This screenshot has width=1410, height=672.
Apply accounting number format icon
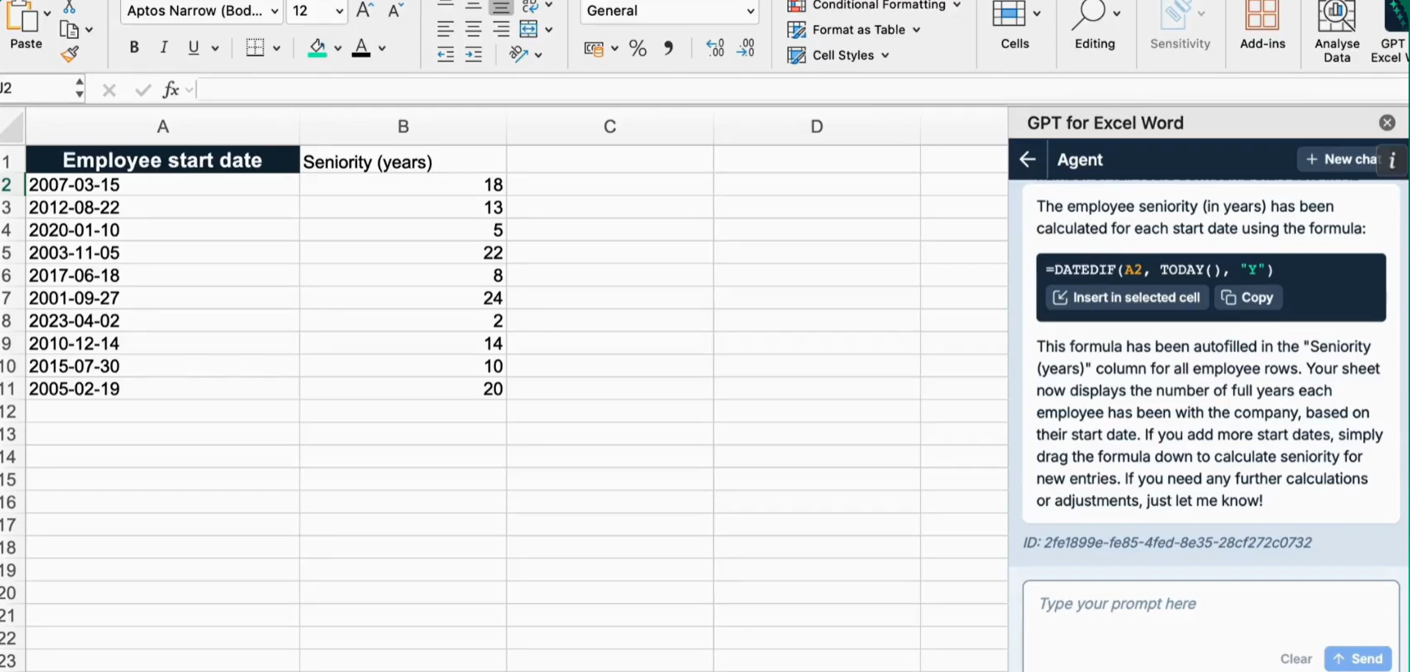coord(595,49)
